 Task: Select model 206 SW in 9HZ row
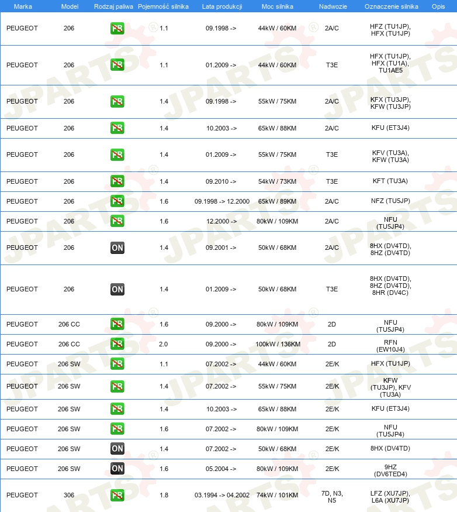pyautogui.click(x=69, y=469)
